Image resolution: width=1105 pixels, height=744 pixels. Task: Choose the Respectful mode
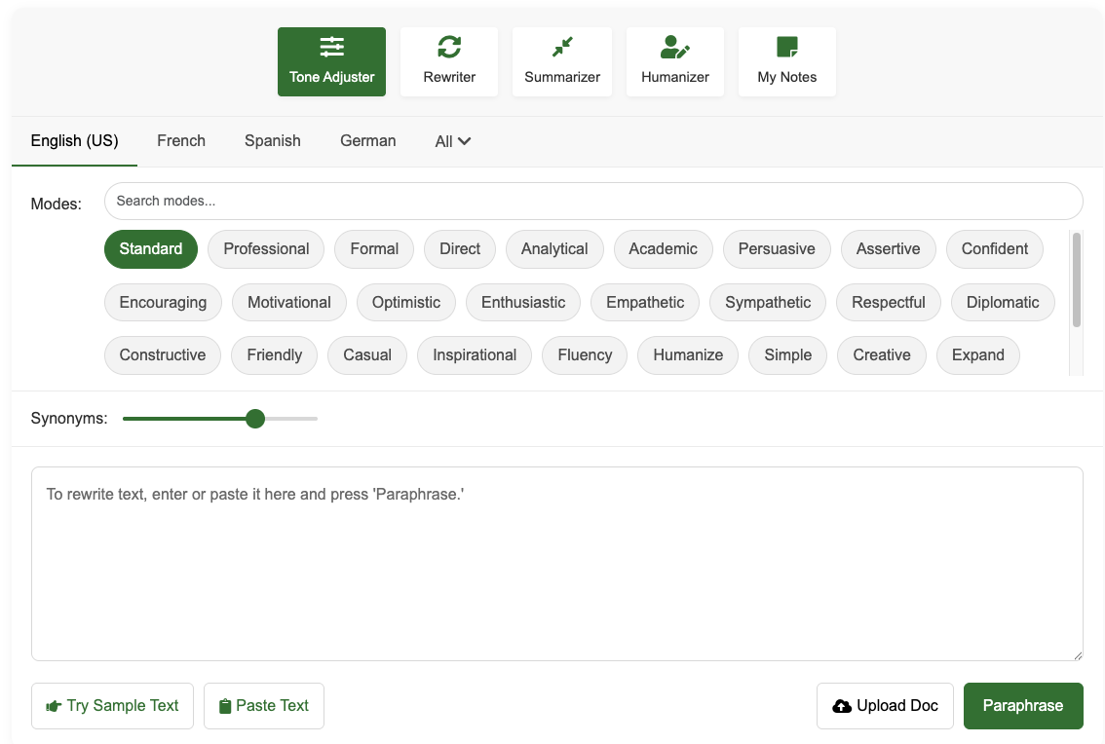coord(888,302)
